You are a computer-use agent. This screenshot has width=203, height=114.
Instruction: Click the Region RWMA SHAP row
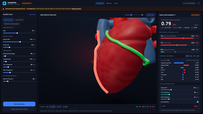(x=180, y=65)
